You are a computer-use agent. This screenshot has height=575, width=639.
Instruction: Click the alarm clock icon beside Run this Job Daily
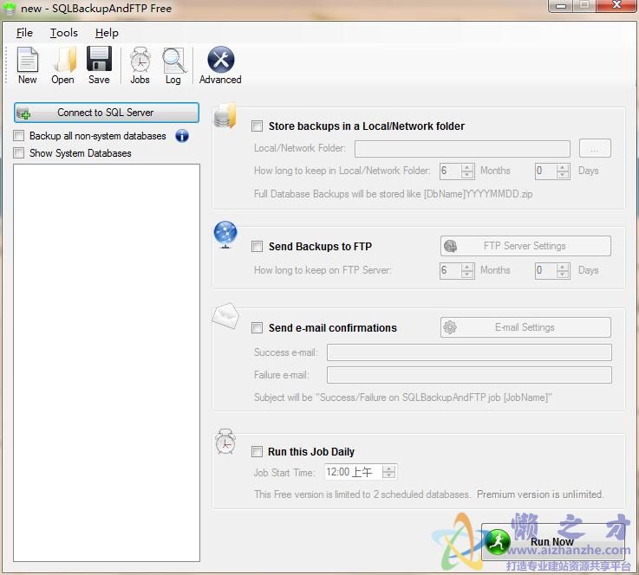pyautogui.click(x=225, y=442)
